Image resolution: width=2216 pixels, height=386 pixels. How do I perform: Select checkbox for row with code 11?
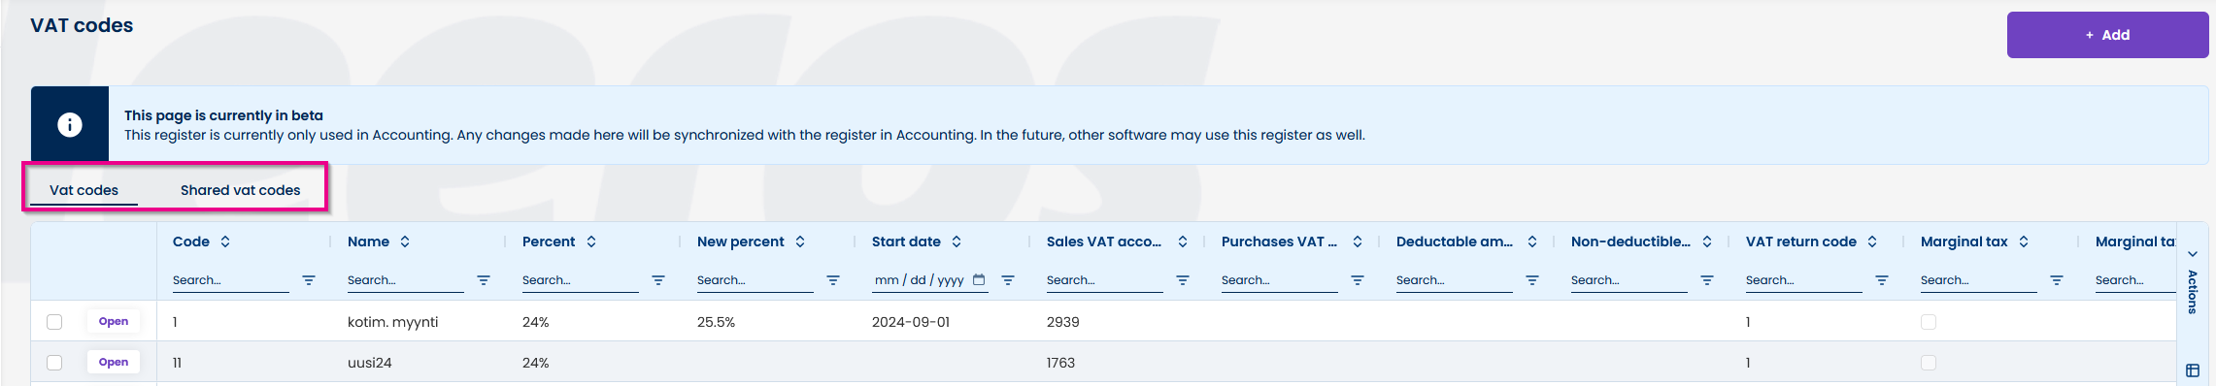[x=54, y=363]
